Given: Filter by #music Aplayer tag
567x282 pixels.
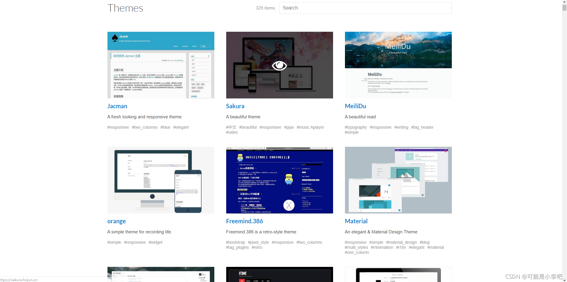Looking at the screenshot, I should coord(310,127).
